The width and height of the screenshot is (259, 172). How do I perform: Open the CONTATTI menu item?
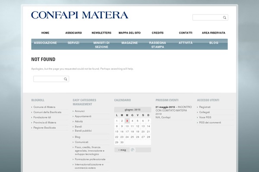[186, 33]
